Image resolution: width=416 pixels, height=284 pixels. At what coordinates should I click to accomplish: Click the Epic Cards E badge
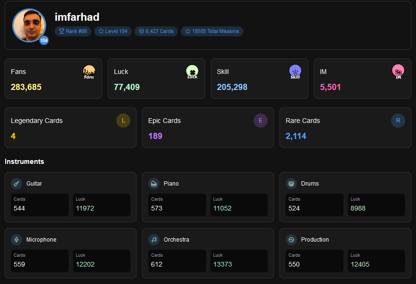261,121
